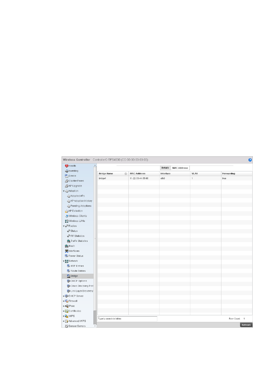Select the Mesh icon
Viewport: 253px width, 371px height.
coord(67,246)
